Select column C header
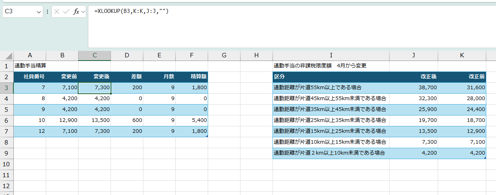The width and height of the screenshot is (496, 195). 94,56
